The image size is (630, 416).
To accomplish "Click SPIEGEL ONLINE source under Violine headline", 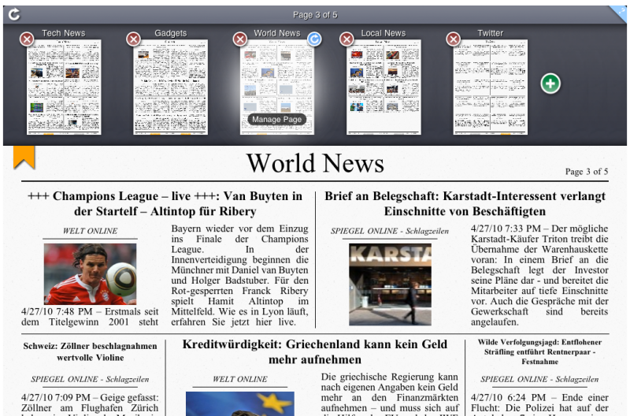I will pyautogui.click(x=90, y=379).
